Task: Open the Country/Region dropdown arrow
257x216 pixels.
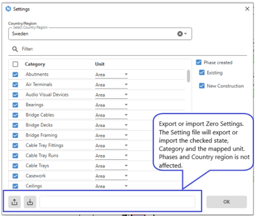Action: click(186, 34)
